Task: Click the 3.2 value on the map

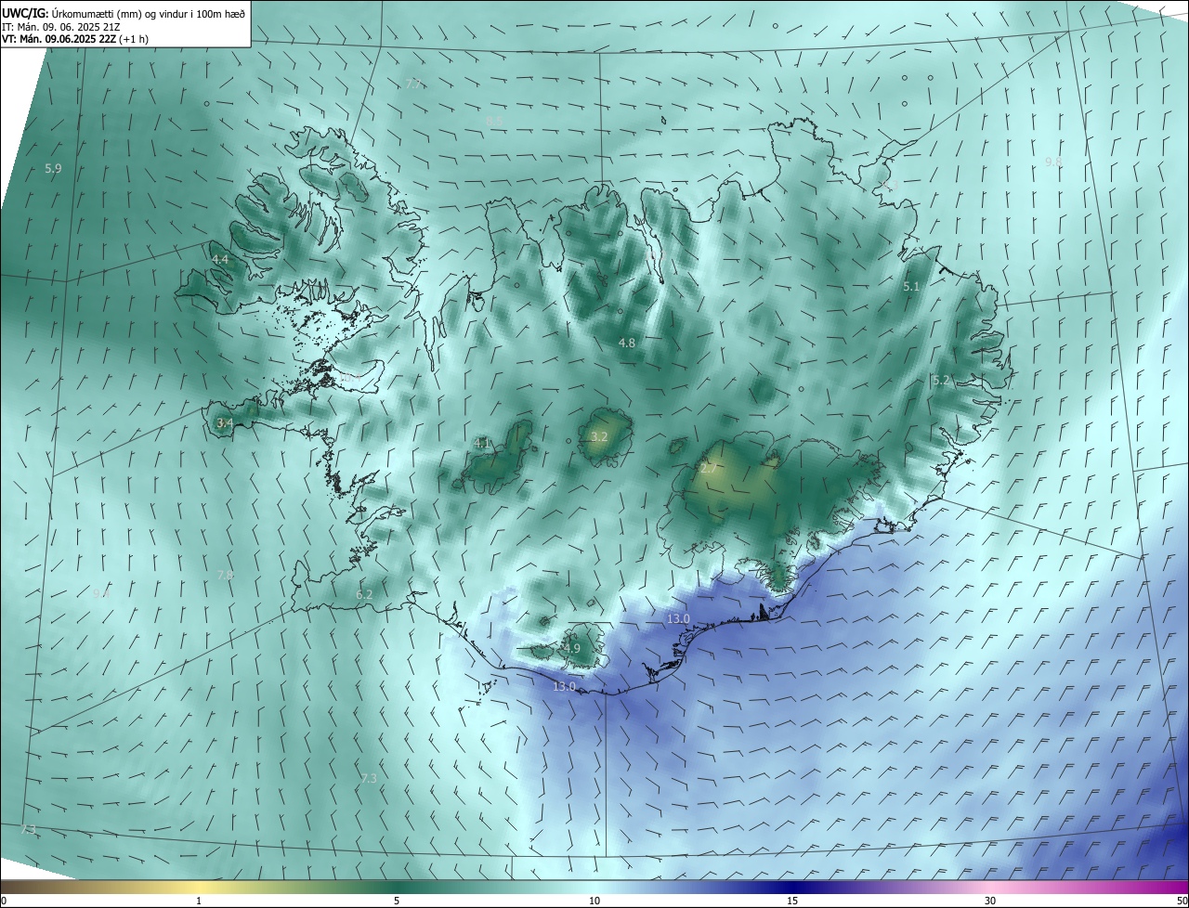Action: pos(599,436)
